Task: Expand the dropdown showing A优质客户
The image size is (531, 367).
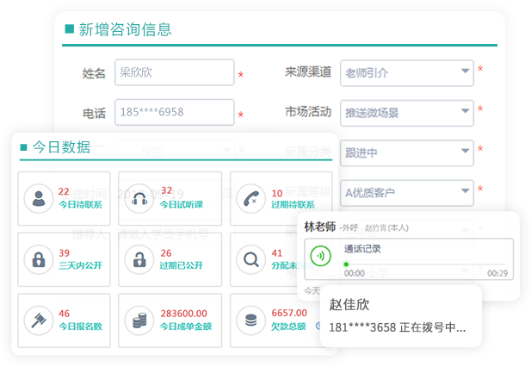Action: [406, 192]
